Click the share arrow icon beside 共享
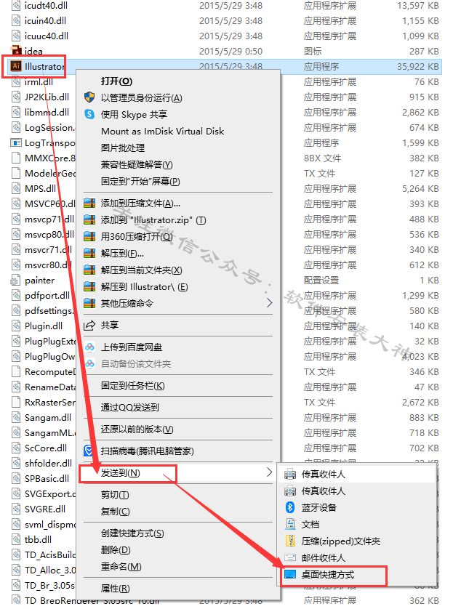 (89, 325)
